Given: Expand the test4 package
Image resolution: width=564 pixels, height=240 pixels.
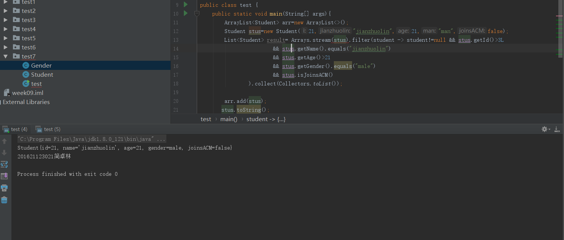Looking at the screenshot, I should coord(6,29).
